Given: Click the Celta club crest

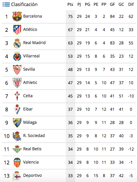Looking at the screenshot, I should (17, 96).
